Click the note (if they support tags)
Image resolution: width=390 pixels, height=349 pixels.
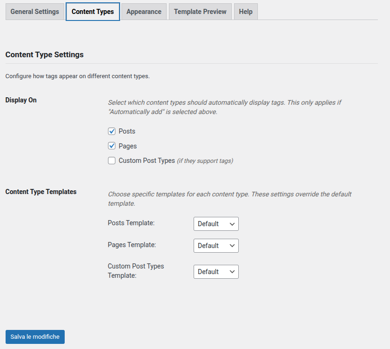205,161
